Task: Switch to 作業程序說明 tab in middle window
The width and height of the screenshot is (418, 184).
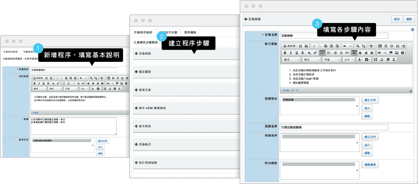Action: click(x=143, y=32)
